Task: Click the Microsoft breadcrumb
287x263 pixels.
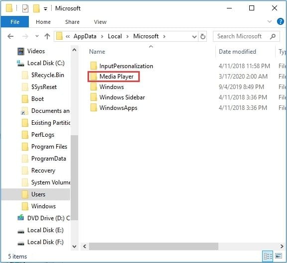Action: click(x=146, y=36)
